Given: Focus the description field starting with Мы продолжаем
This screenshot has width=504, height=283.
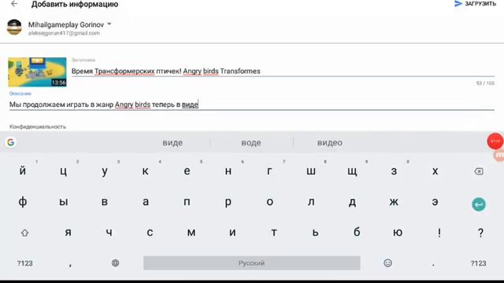Looking at the screenshot, I should pyautogui.click(x=252, y=105).
